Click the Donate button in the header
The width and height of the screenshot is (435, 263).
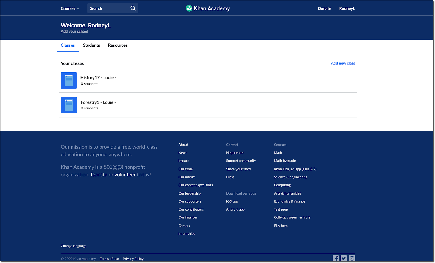point(324,8)
